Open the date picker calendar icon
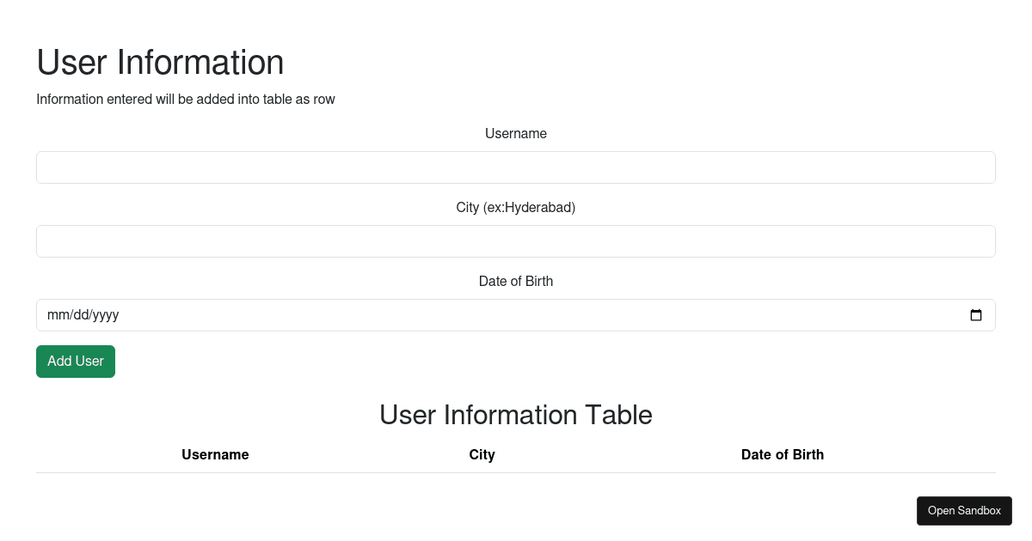Screen dimensions: 1032x541 click(975, 315)
